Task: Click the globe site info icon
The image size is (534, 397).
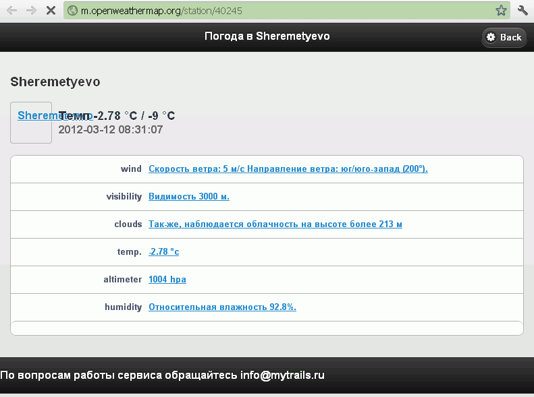Action: pos(73,11)
